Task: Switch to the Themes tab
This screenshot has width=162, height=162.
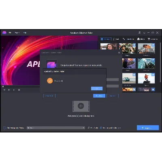Action: point(105,39)
